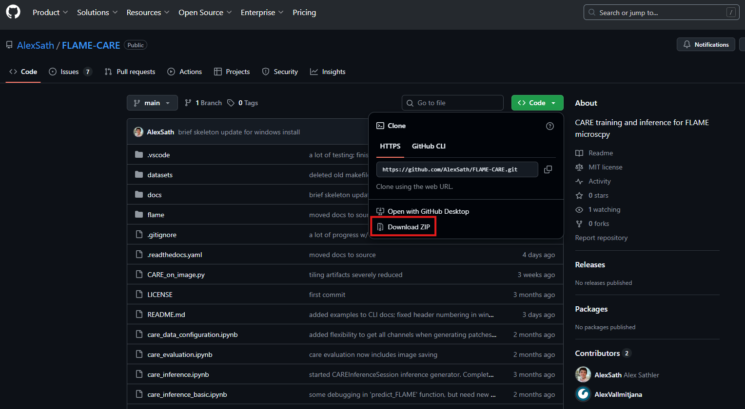The width and height of the screenshot is (745, 409).
Task: Click the star icon beside 0 stars
Action: coord(579,195)
